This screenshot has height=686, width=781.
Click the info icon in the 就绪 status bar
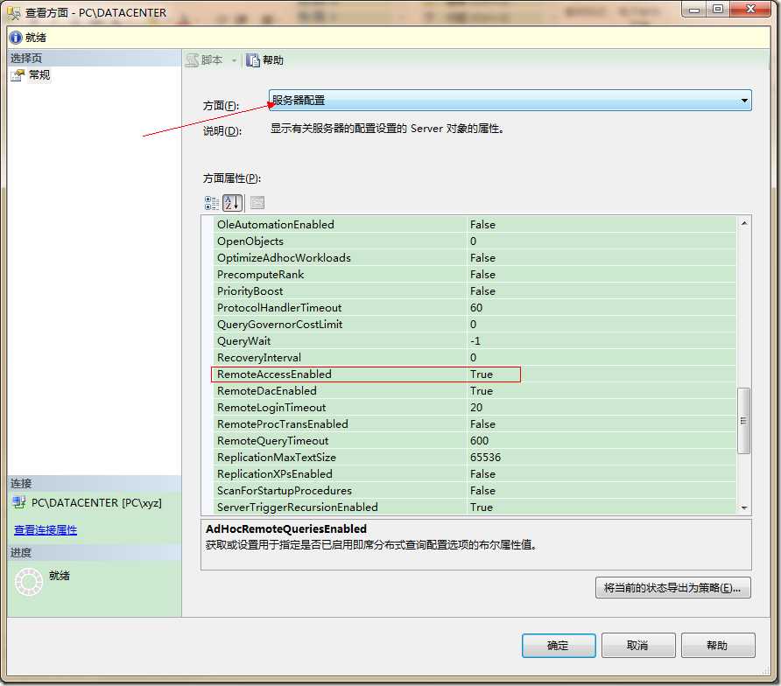pos(16,38)
